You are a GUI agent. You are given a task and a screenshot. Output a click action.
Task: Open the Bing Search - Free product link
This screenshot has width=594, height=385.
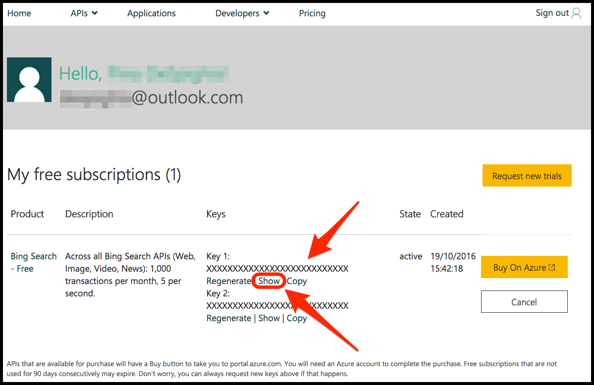point(33,262)
